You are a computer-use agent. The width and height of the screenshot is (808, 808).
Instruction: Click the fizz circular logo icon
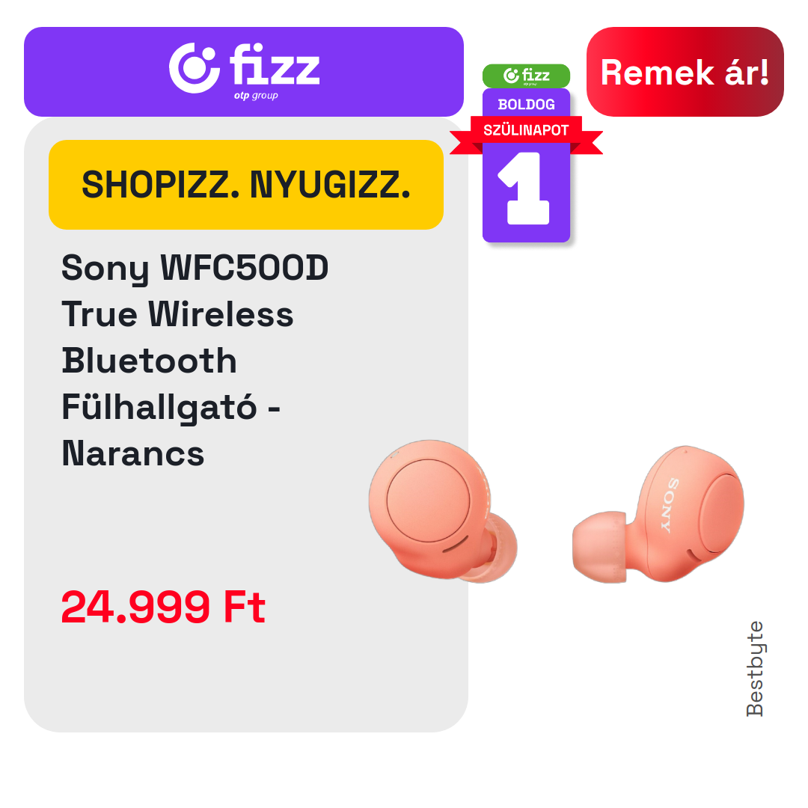[195, 68]
